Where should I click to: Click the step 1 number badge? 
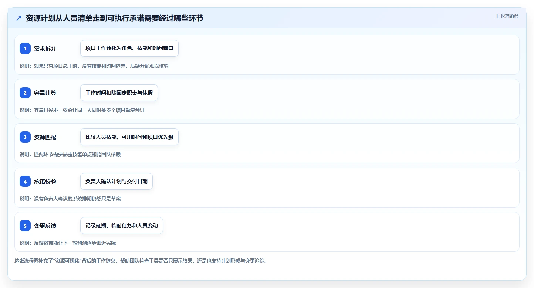(x=25, y=48)
